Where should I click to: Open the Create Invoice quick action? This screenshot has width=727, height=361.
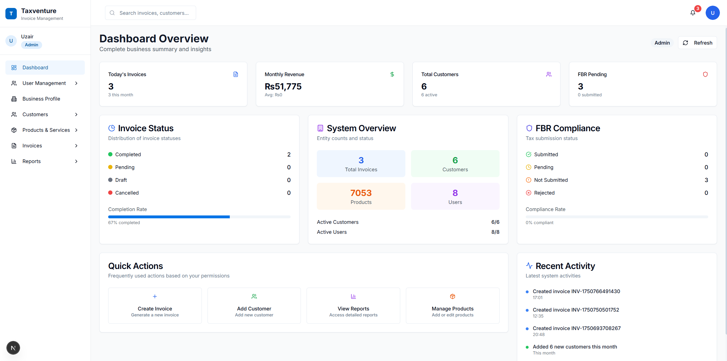[x=155, y=305]
